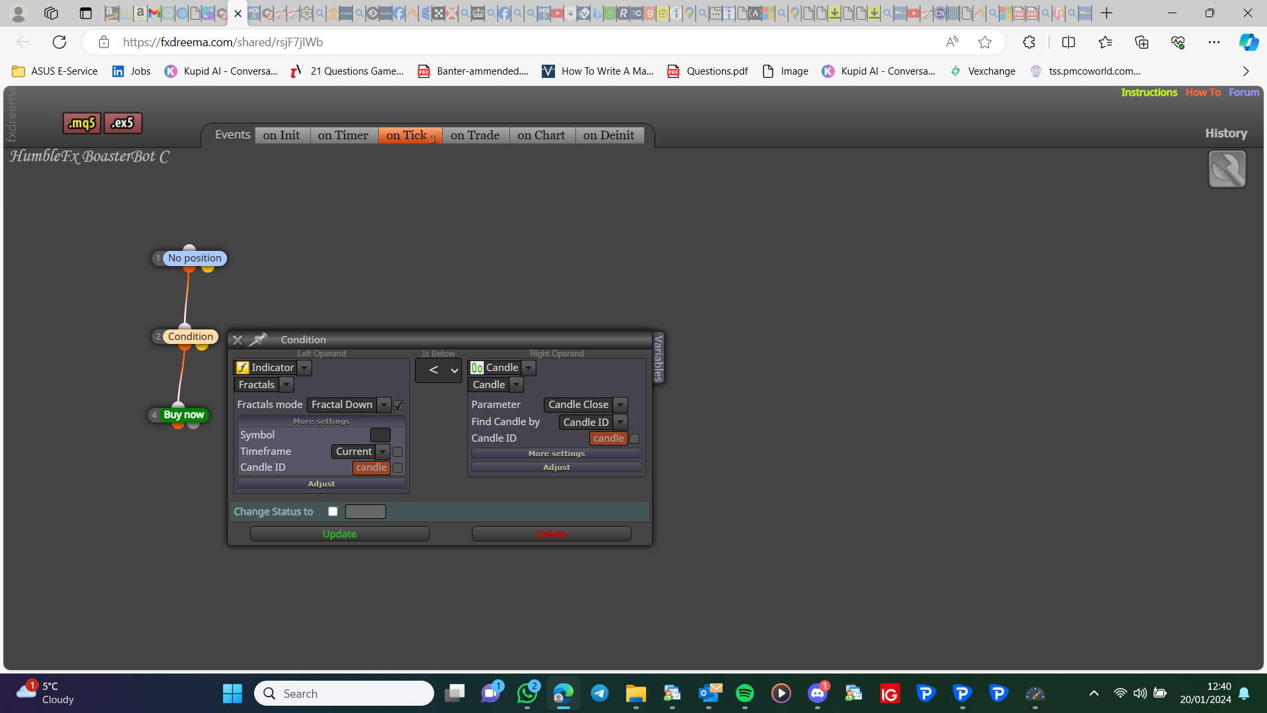Open browser Settings and more menu
The image size is (1267, 713).
coord(1214,42)
